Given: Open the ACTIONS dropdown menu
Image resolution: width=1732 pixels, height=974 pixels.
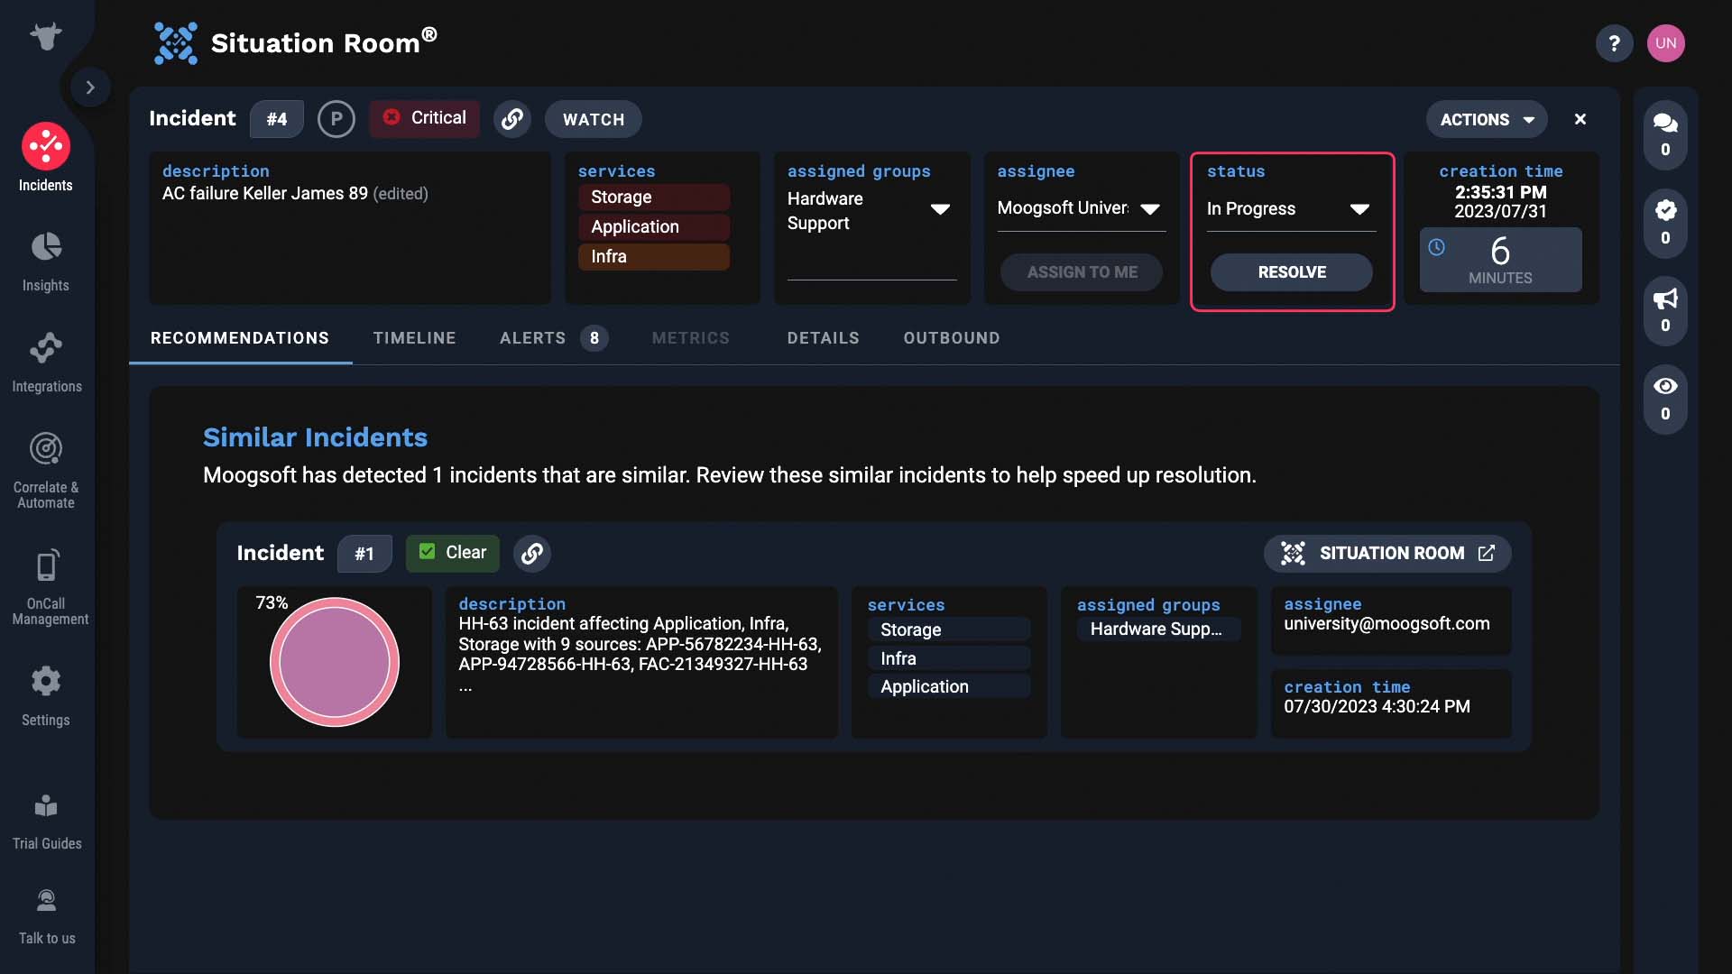Looking at the screenshot, I should click(x=1487, y=119).
